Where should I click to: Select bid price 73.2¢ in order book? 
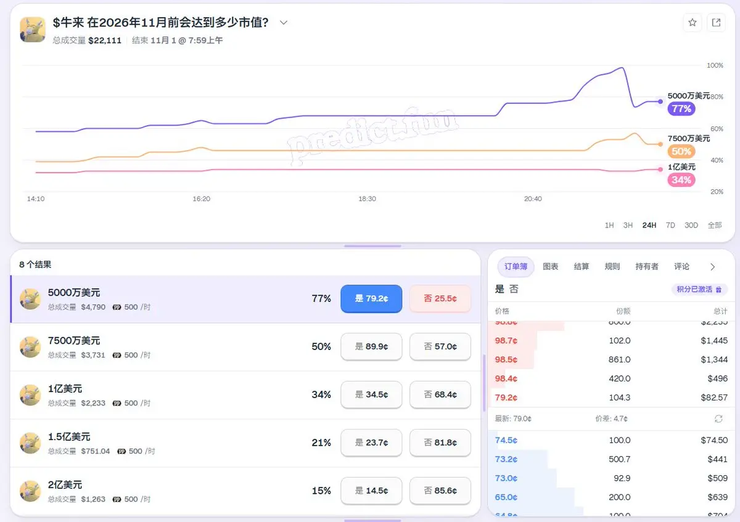click(506, 460)
